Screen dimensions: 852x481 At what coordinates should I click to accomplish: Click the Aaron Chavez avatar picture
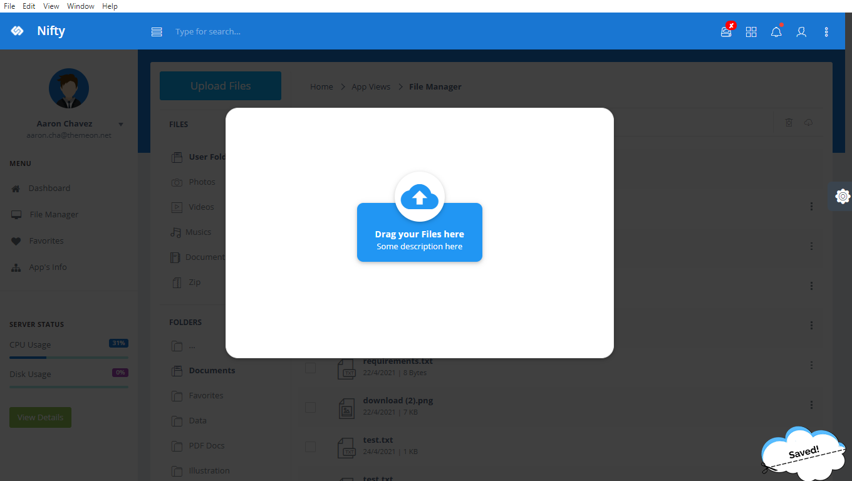point(69,88)
